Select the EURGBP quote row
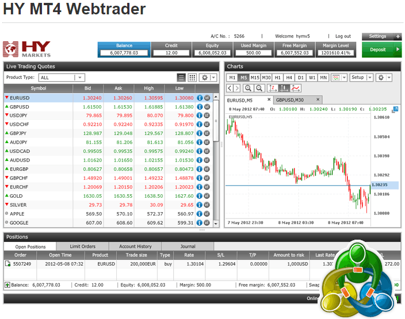The height and width of the screenshot is (319, 405). [108, 169]
